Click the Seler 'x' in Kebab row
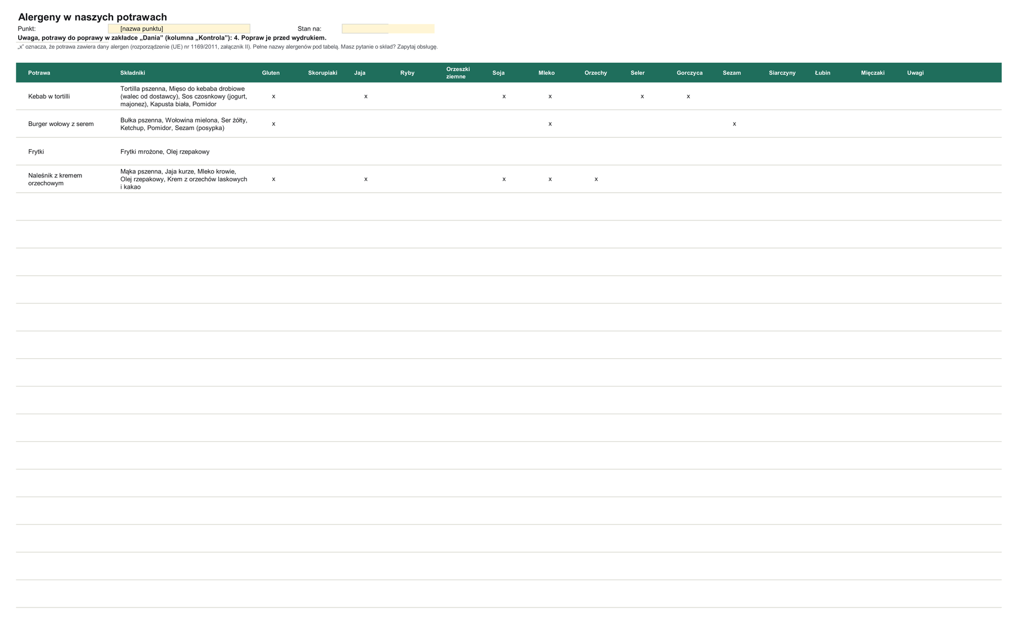Image resolution: width=1022 pixels, height=634 pixels. point(642,97)
